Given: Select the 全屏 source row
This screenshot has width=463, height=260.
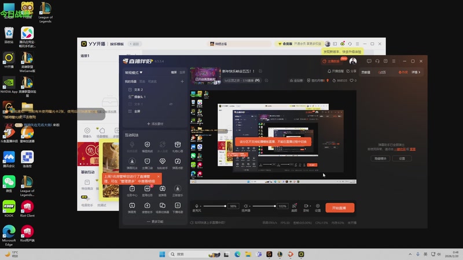Looking at the screenshot, I should [155, 111].
